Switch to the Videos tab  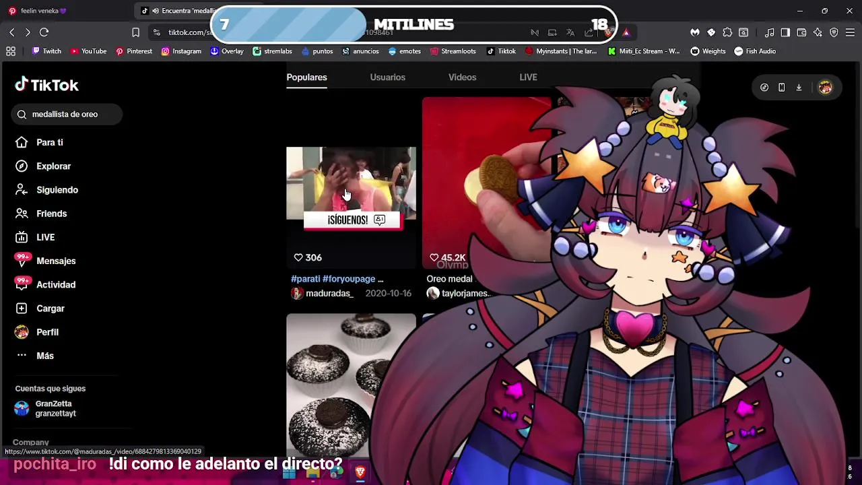[462, 77]
